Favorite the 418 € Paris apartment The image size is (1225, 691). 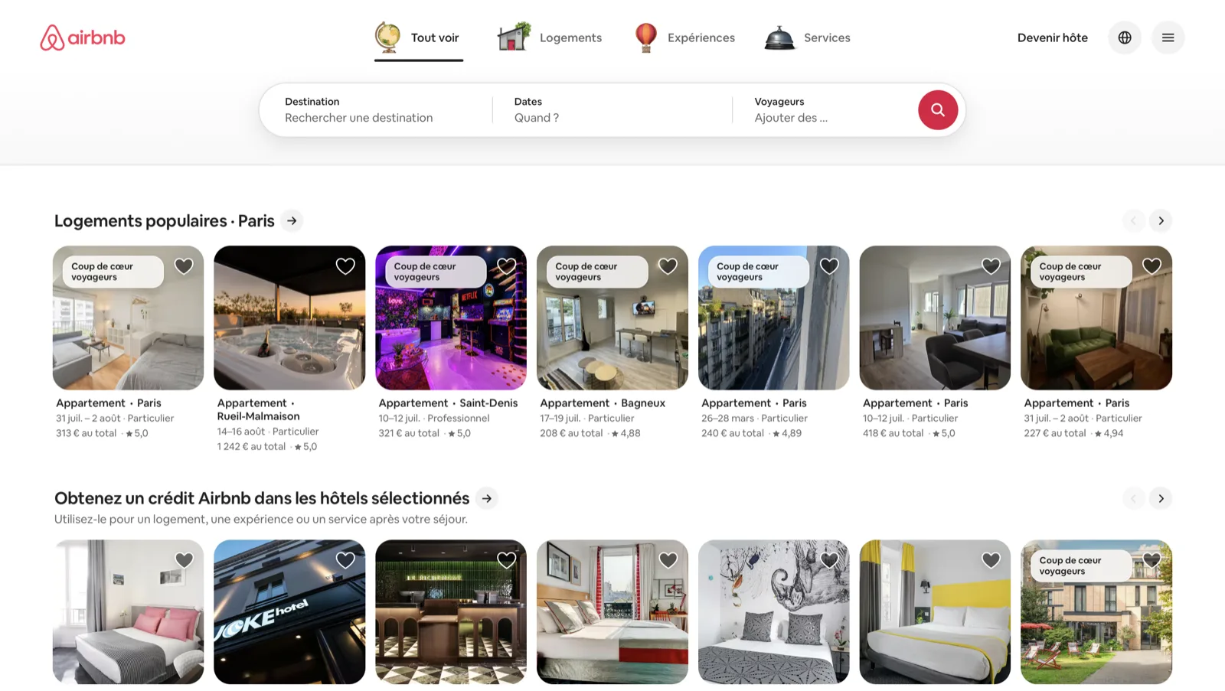pos(991,266)
